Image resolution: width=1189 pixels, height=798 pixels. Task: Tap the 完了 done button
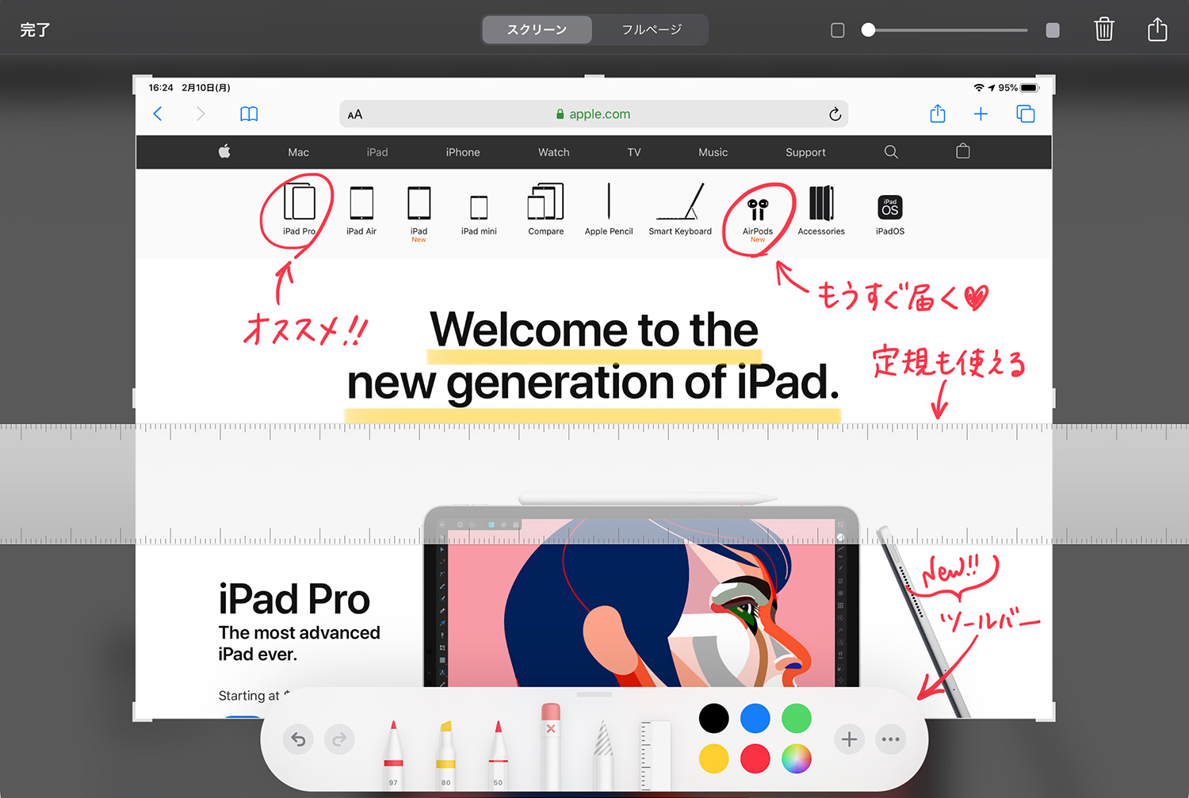click(35, 30)
